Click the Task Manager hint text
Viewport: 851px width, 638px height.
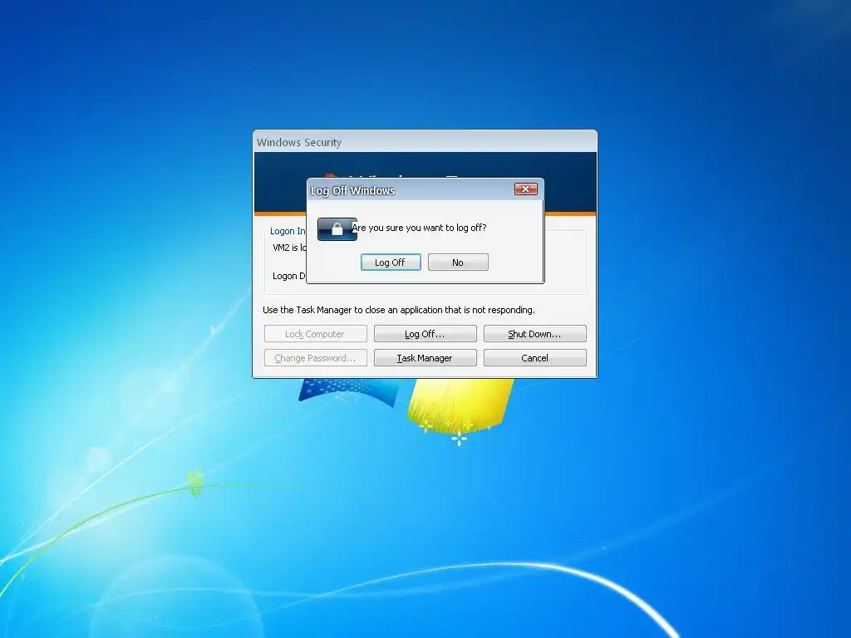tap(399, 310)
